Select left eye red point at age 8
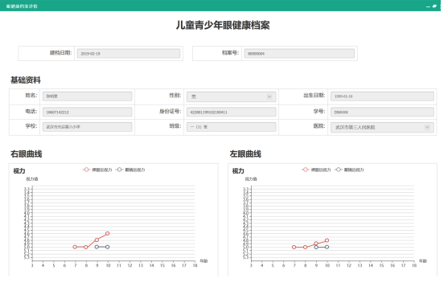448x295 pixels. click(x=305, y=247)
